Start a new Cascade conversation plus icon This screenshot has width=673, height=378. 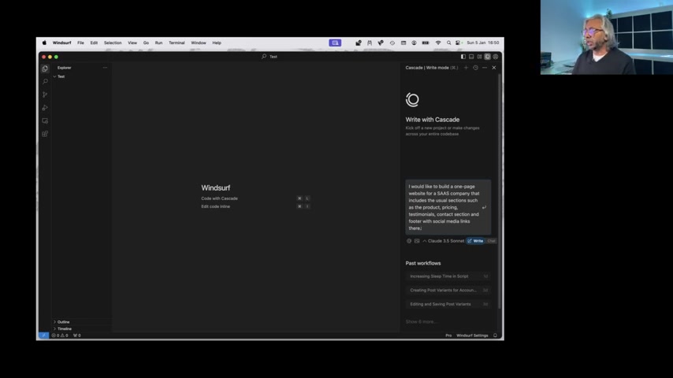(466, 68)
